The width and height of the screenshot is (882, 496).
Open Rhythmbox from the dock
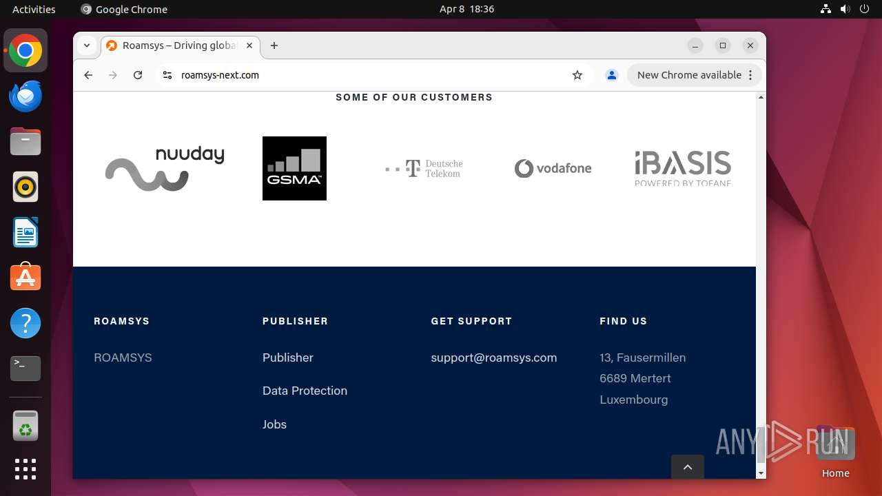click(x=25, y=187)
